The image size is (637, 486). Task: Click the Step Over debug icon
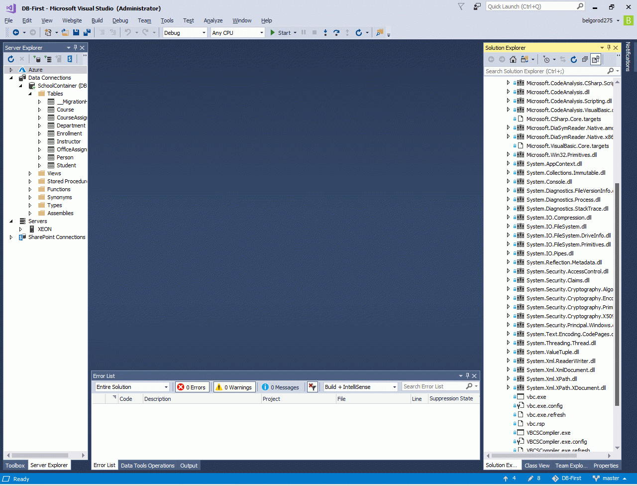336,32
